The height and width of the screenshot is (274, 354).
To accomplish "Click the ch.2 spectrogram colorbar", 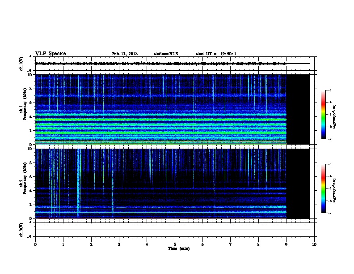I will [x=323, y=188].
